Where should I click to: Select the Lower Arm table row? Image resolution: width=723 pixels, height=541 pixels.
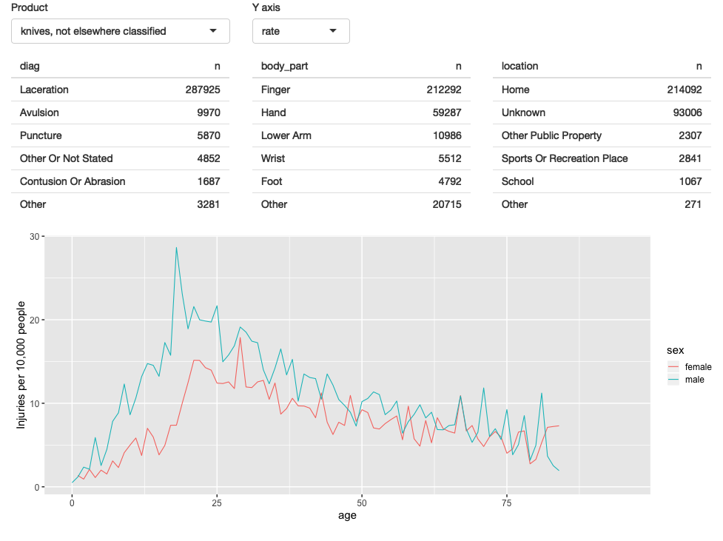(286, 135)
